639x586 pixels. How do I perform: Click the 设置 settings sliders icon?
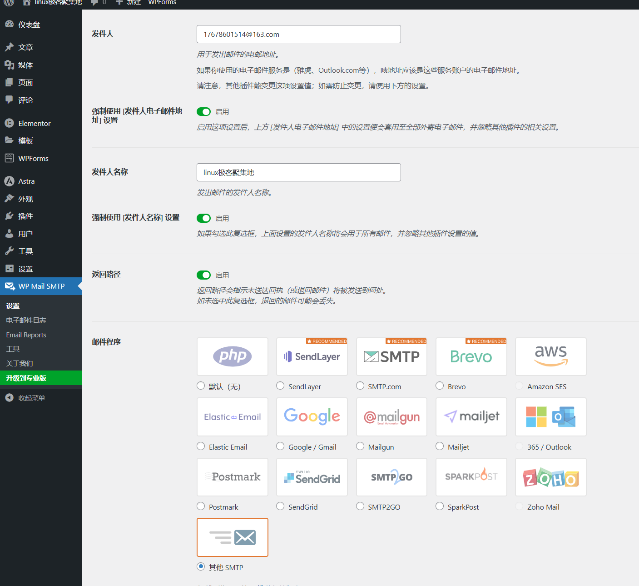[9, 269]
